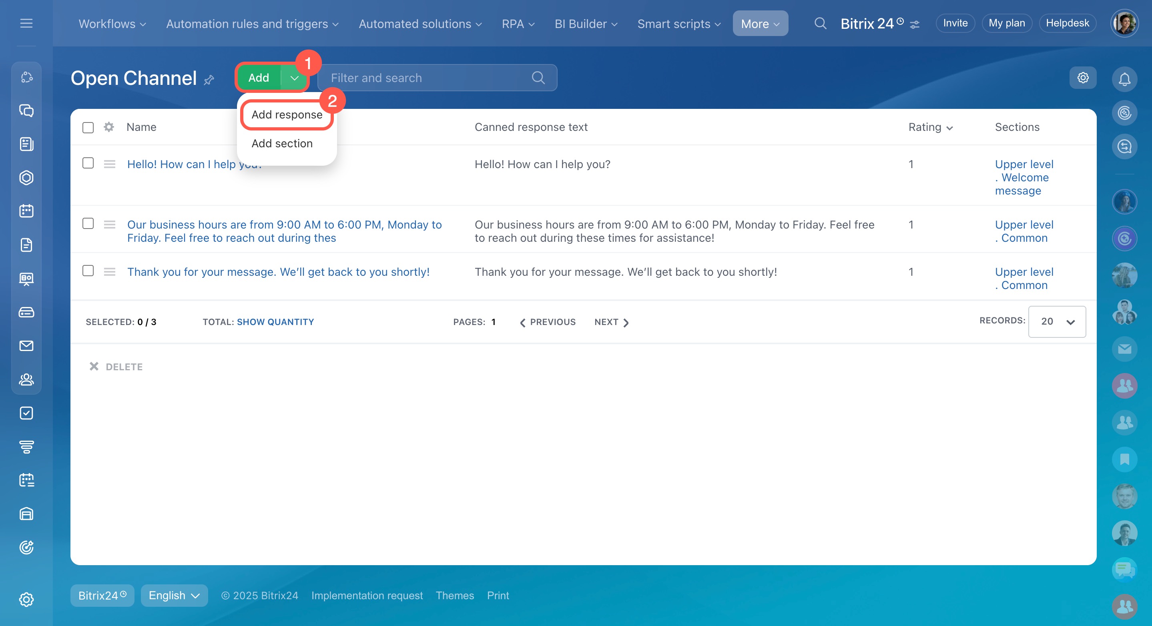Open the Records per page dropdown
1152x626 pixels.
[1057, 321]
